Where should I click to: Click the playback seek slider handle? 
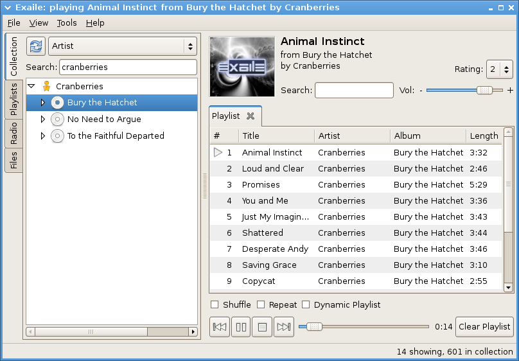314,327
